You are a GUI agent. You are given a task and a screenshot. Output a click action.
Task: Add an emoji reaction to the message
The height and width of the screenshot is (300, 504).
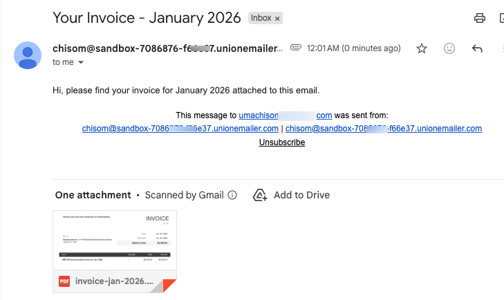pos(449,48)
